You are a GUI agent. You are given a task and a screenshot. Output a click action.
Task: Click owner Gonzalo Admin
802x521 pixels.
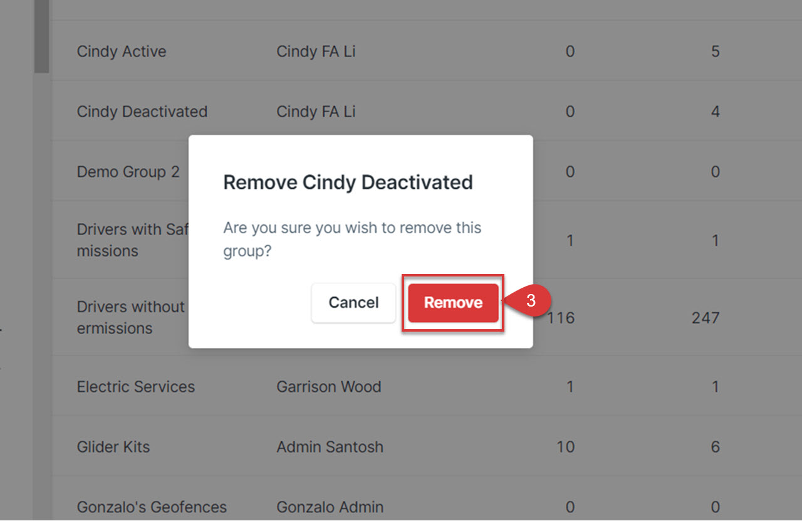tap(330, 507)
